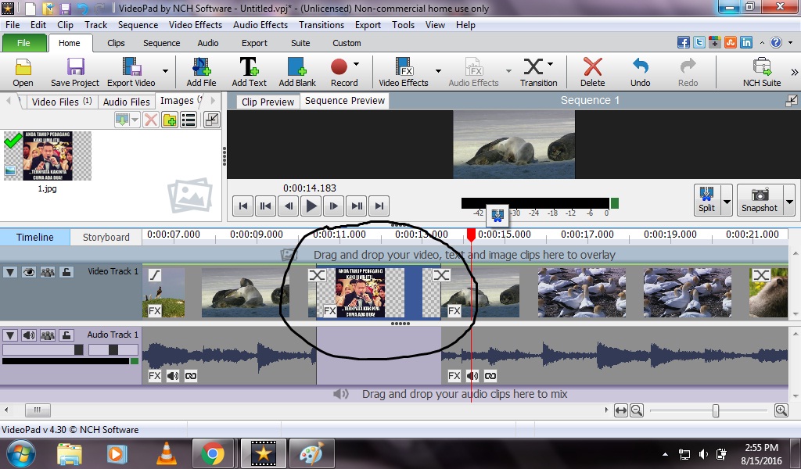Open a project with the Open toolbar button
The width and height of the screenshot is (801, 469).
coord(23,73)
